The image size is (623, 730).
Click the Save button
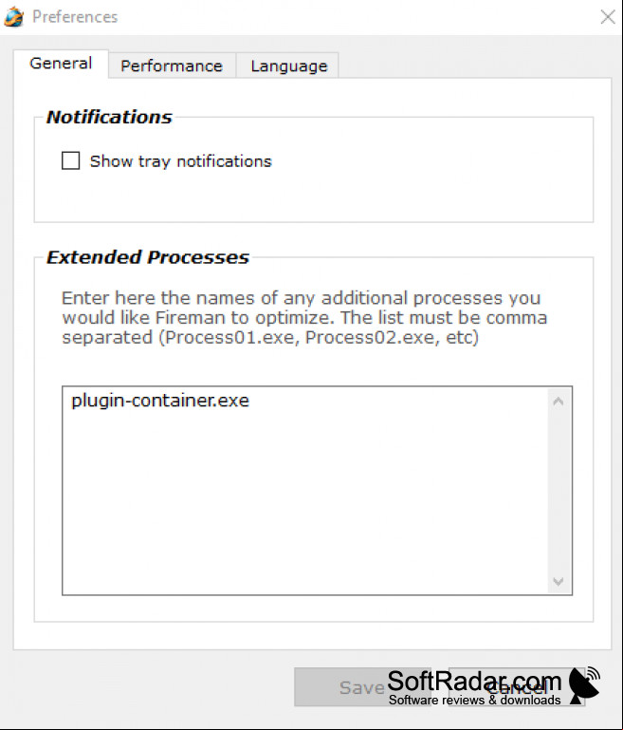tap(362, 687)
